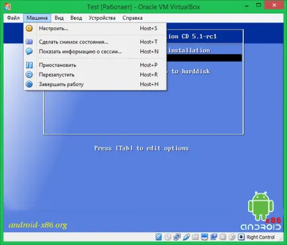Screen dimensions: 287x245
Task: Click the optical disc status icon
Action: click(x=168, y=237)
